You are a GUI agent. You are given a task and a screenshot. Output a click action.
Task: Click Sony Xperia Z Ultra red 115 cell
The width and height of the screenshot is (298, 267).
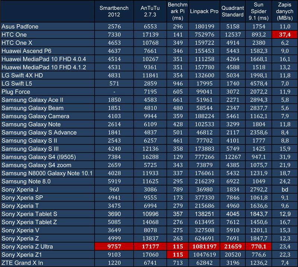178,246
